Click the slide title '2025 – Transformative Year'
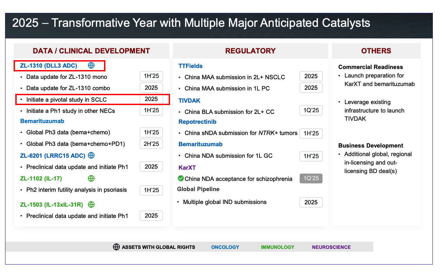Image resolution: width=442 pixels, height=272 pixels. click(191, 23)
